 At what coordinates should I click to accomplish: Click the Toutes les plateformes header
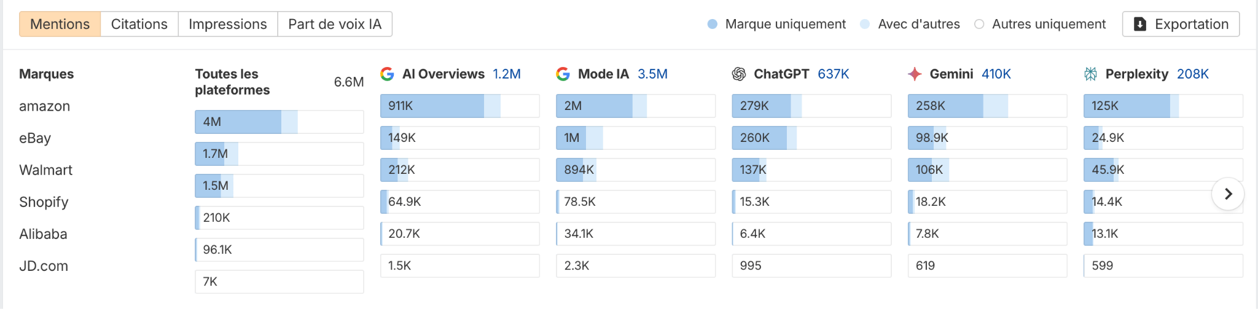pyautogui.click(x=232, y=82)
